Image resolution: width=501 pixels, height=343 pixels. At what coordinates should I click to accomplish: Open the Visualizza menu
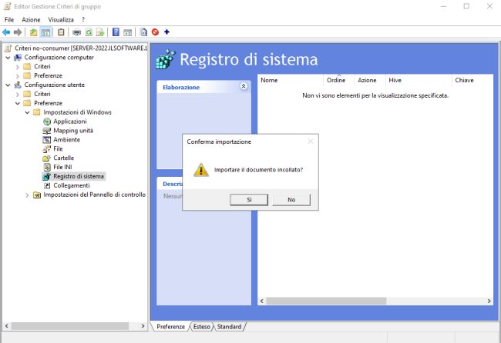pyautogui.click(x=61, y=20)
